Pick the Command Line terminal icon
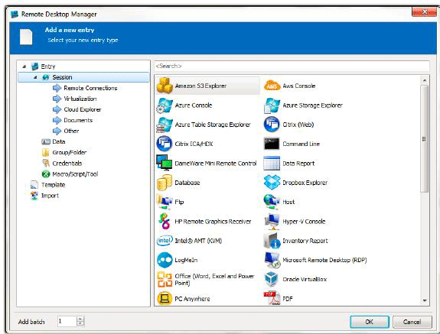This screenshot has width=440, height=334. pos(272,144)
